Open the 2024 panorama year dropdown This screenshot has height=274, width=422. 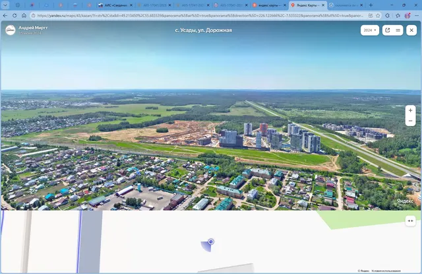click(370, 30)
